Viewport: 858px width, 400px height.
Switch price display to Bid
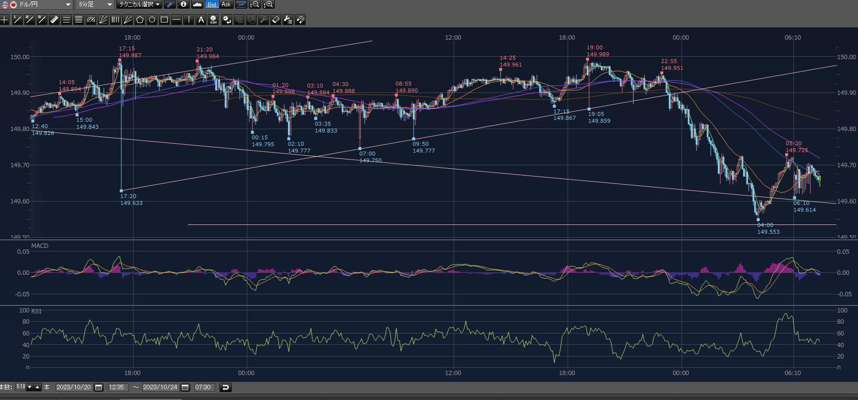pyautogui.click(x=212, y=4)
